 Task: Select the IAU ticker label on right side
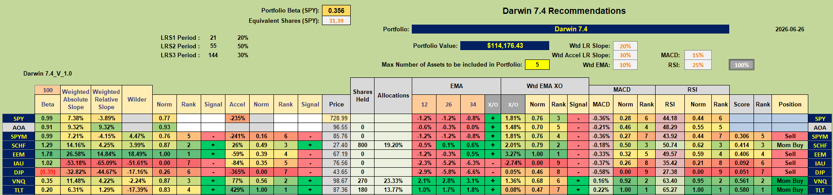click(x=820, y=163)
